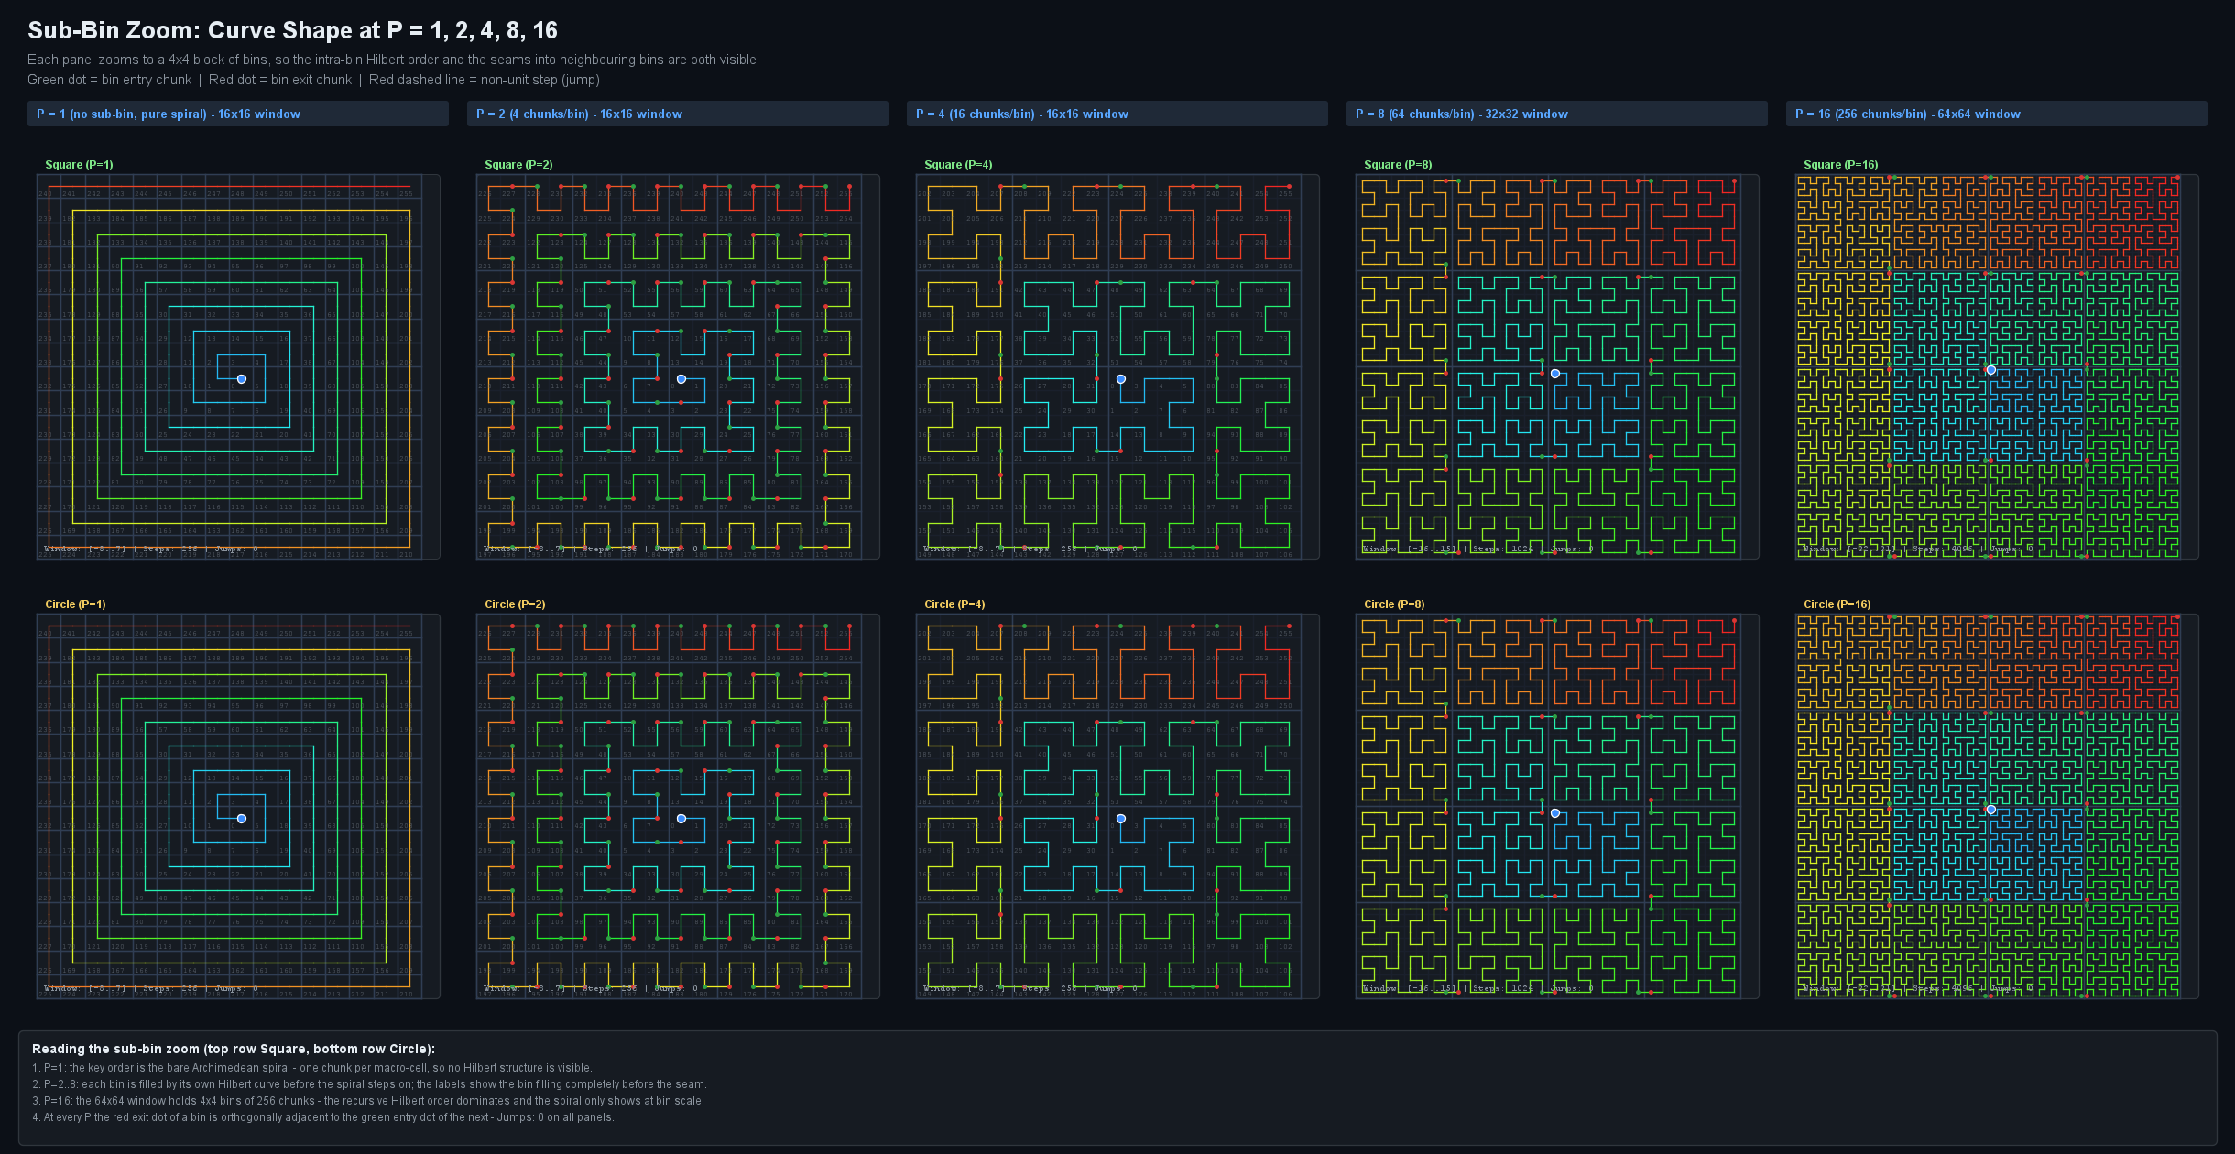Click the blue origin dot in Circle (P=2)
Screen dimensions: 2235x1154
(681, 819)
